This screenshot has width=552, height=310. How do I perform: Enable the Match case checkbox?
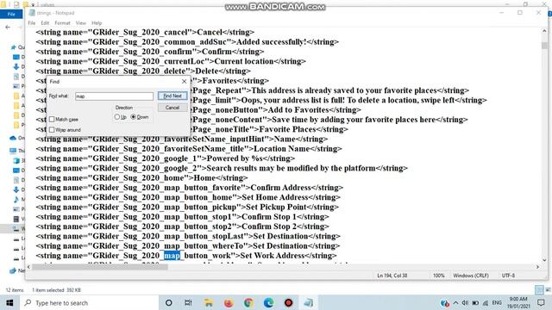tap(52, 120)
